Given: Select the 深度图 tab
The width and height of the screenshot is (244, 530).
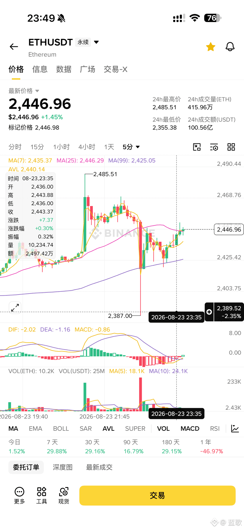Looking at the screenshot, I should click(x=62, y=467).
